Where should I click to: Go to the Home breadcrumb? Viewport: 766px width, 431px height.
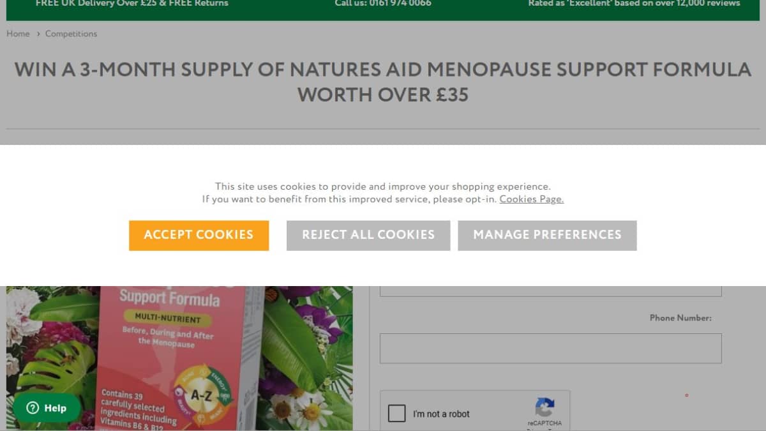pyautogui.click(x=18, y=34)
